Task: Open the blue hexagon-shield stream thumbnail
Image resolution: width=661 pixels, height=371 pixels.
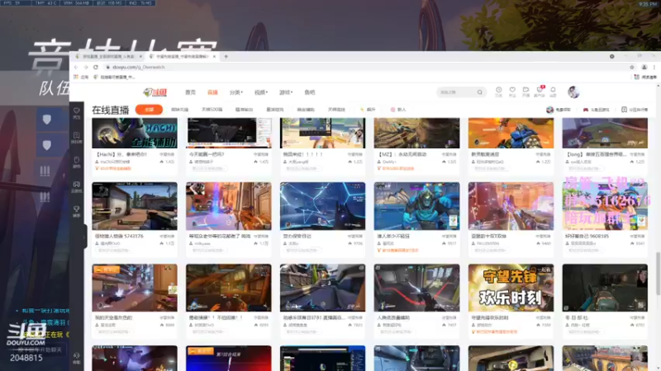Action: point(322,206)
